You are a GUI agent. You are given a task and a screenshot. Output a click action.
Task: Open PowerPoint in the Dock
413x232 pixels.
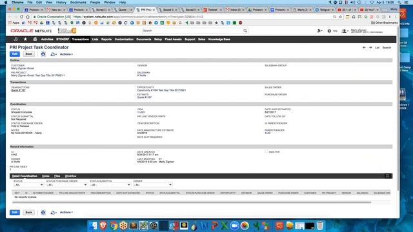pyautogui.click(x=214, y=226)
